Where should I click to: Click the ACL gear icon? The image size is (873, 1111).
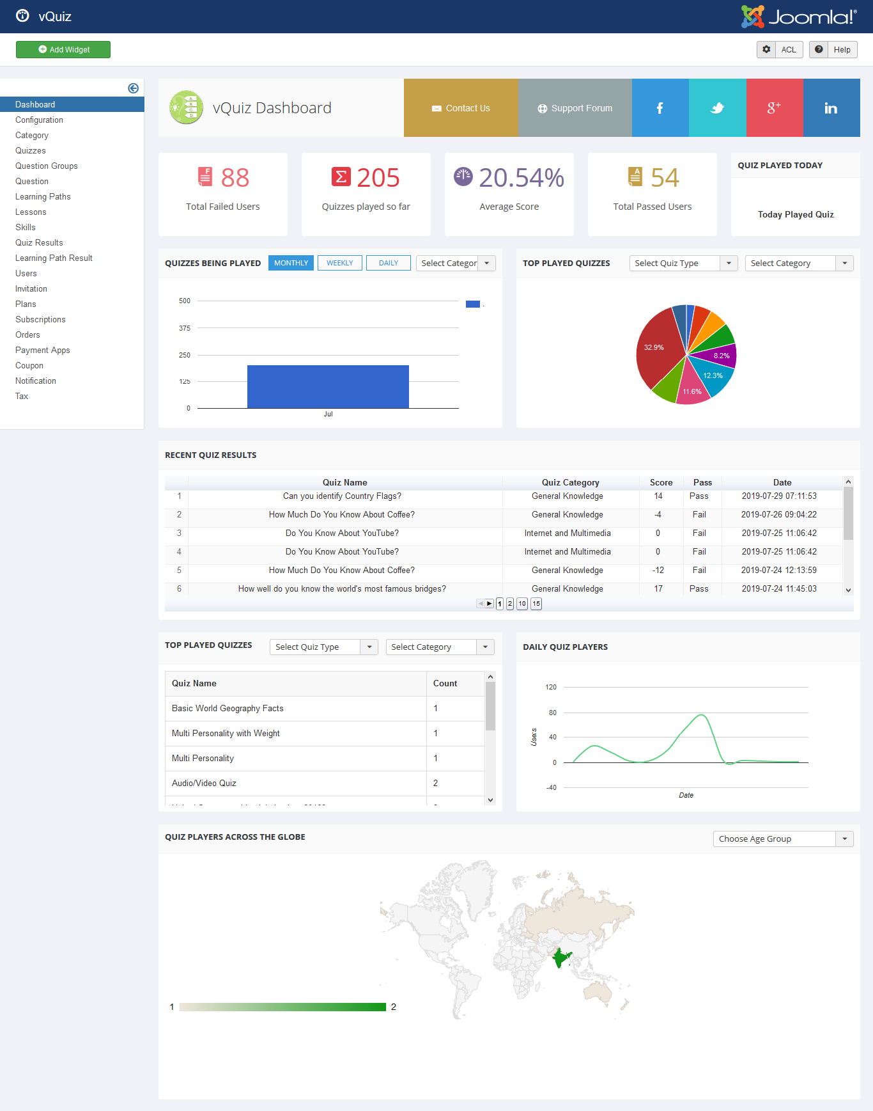766,49
